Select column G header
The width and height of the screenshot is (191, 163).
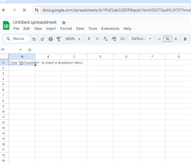coord(178,56)
